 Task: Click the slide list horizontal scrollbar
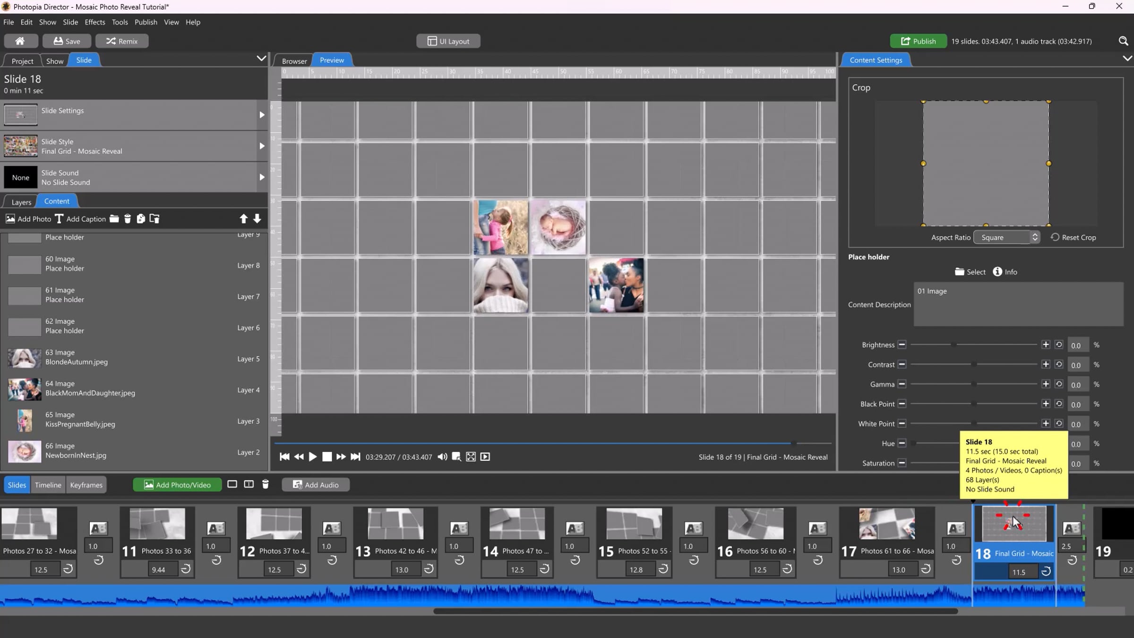pos(696,611)
